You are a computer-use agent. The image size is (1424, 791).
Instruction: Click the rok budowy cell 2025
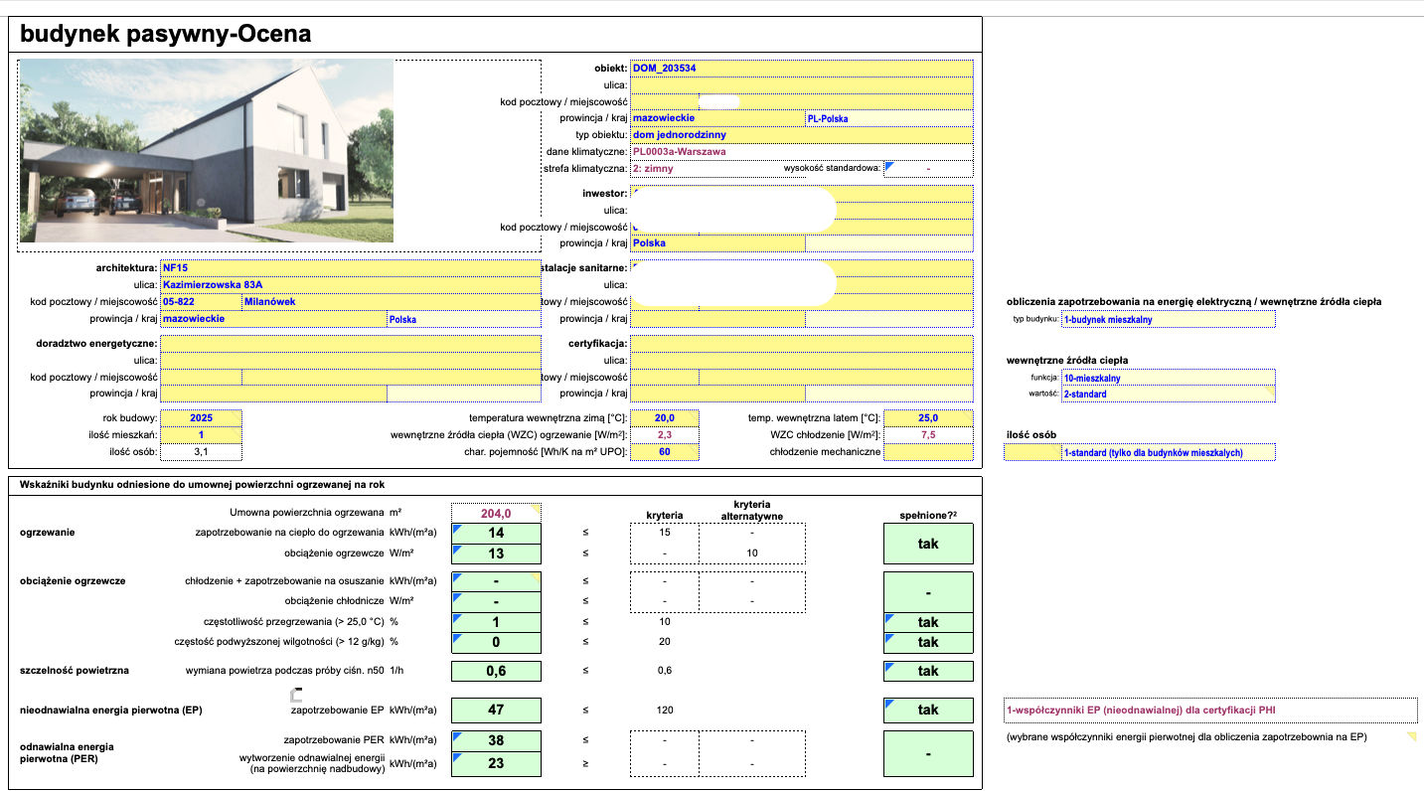[x=201, y=418]
